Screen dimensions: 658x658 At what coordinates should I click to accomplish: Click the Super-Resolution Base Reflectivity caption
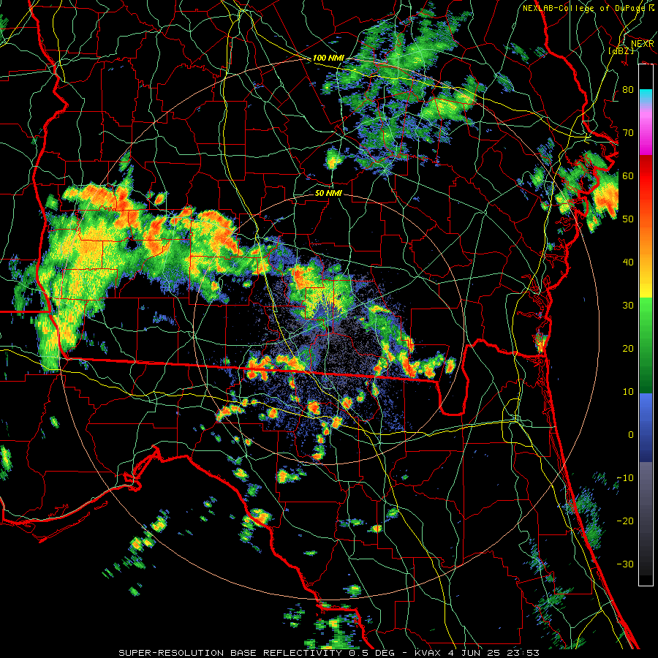pos(328,653)
